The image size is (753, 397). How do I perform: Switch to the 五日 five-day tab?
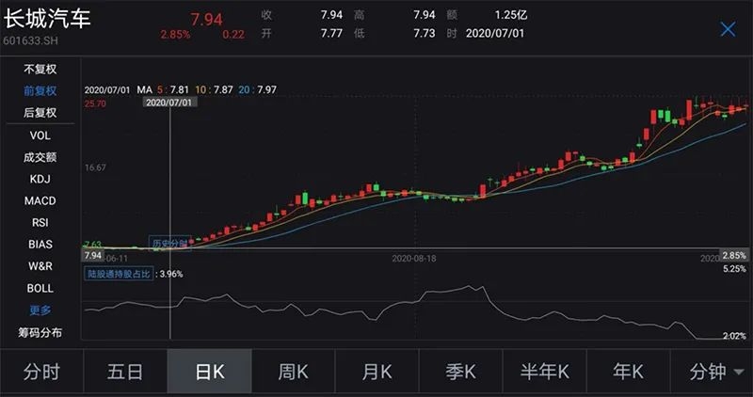[125, 372]
